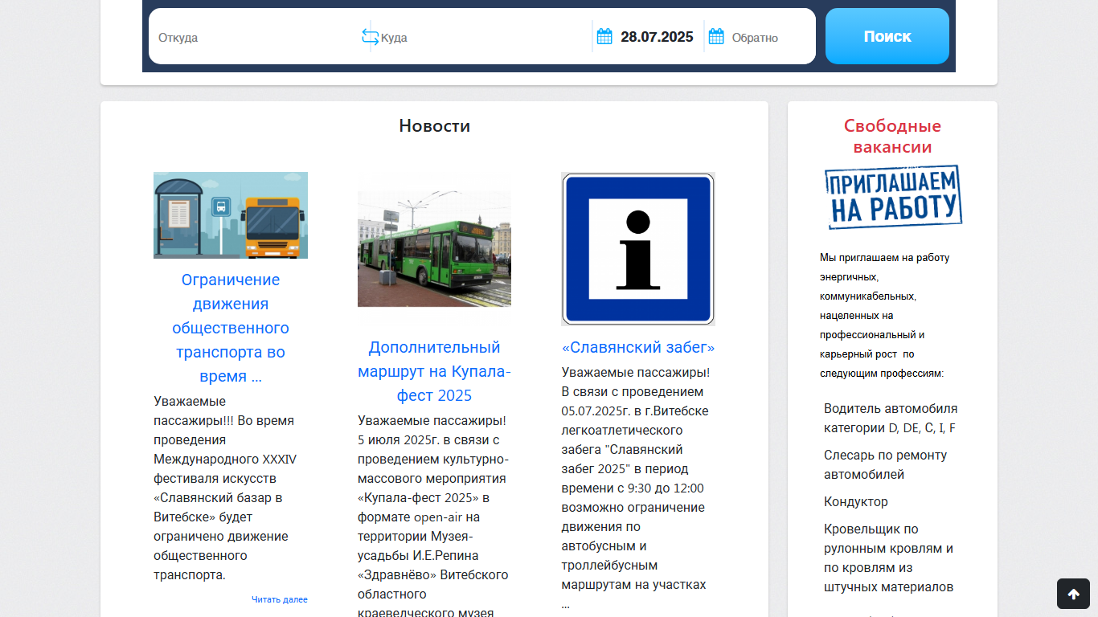
Task: Click the 'Мы приглашаем на работу' intro text
Action: click(885, 316)
